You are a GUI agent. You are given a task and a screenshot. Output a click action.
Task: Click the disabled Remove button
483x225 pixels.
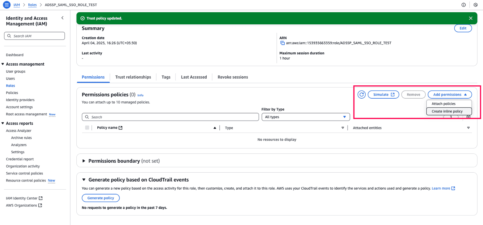(x=413, y=95)
